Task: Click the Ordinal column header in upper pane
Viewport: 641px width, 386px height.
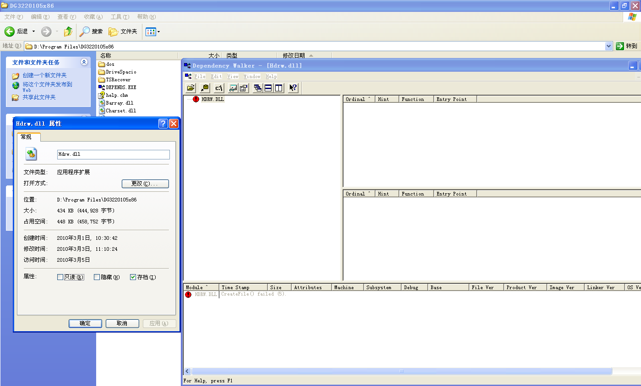Action: coord(359,99)
